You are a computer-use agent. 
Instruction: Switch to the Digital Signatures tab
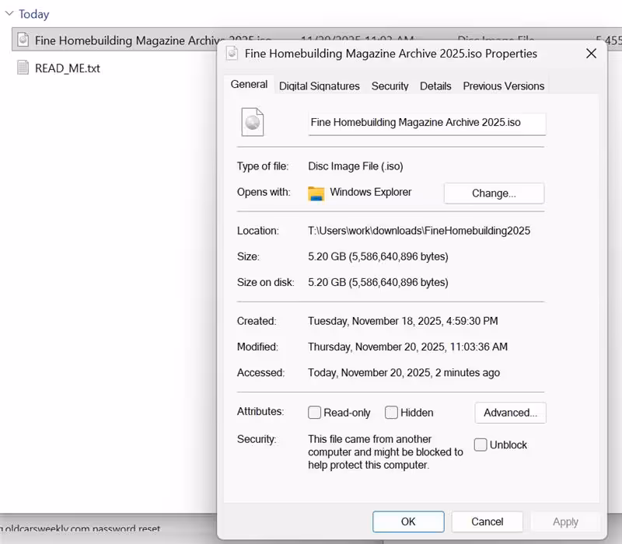tap(320, 86)
